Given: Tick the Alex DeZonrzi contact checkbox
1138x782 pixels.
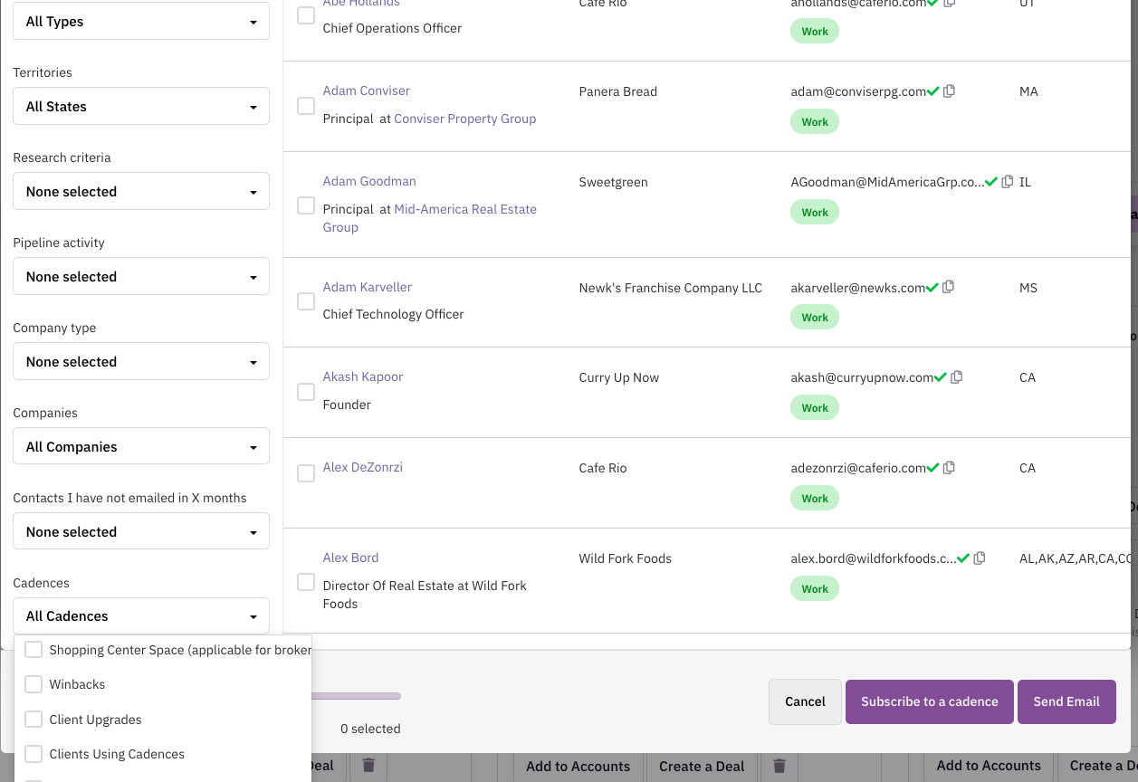Looking at the screenshot, I should click(x=306, y=473).
